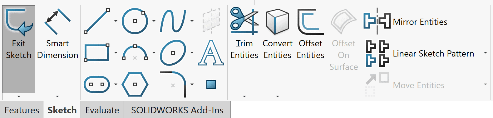This screenshot has width=493, height=118.
Task: Select the Sketch Text tool
Action: [x=211, y=53]
